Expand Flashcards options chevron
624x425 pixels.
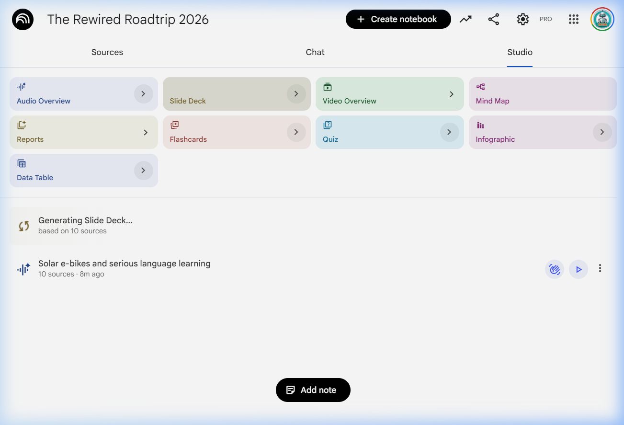[x=296, y=132]
